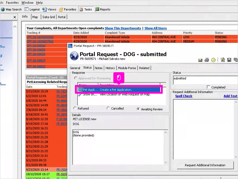
Task: Open the Favorites menu
Action: pos(12,3)
